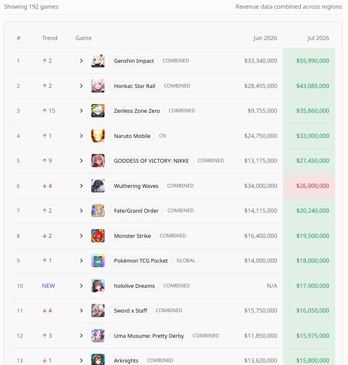The image size is (348, 365).
Task: Open the Naruto Mobile name tag
Action: (132, 136)
